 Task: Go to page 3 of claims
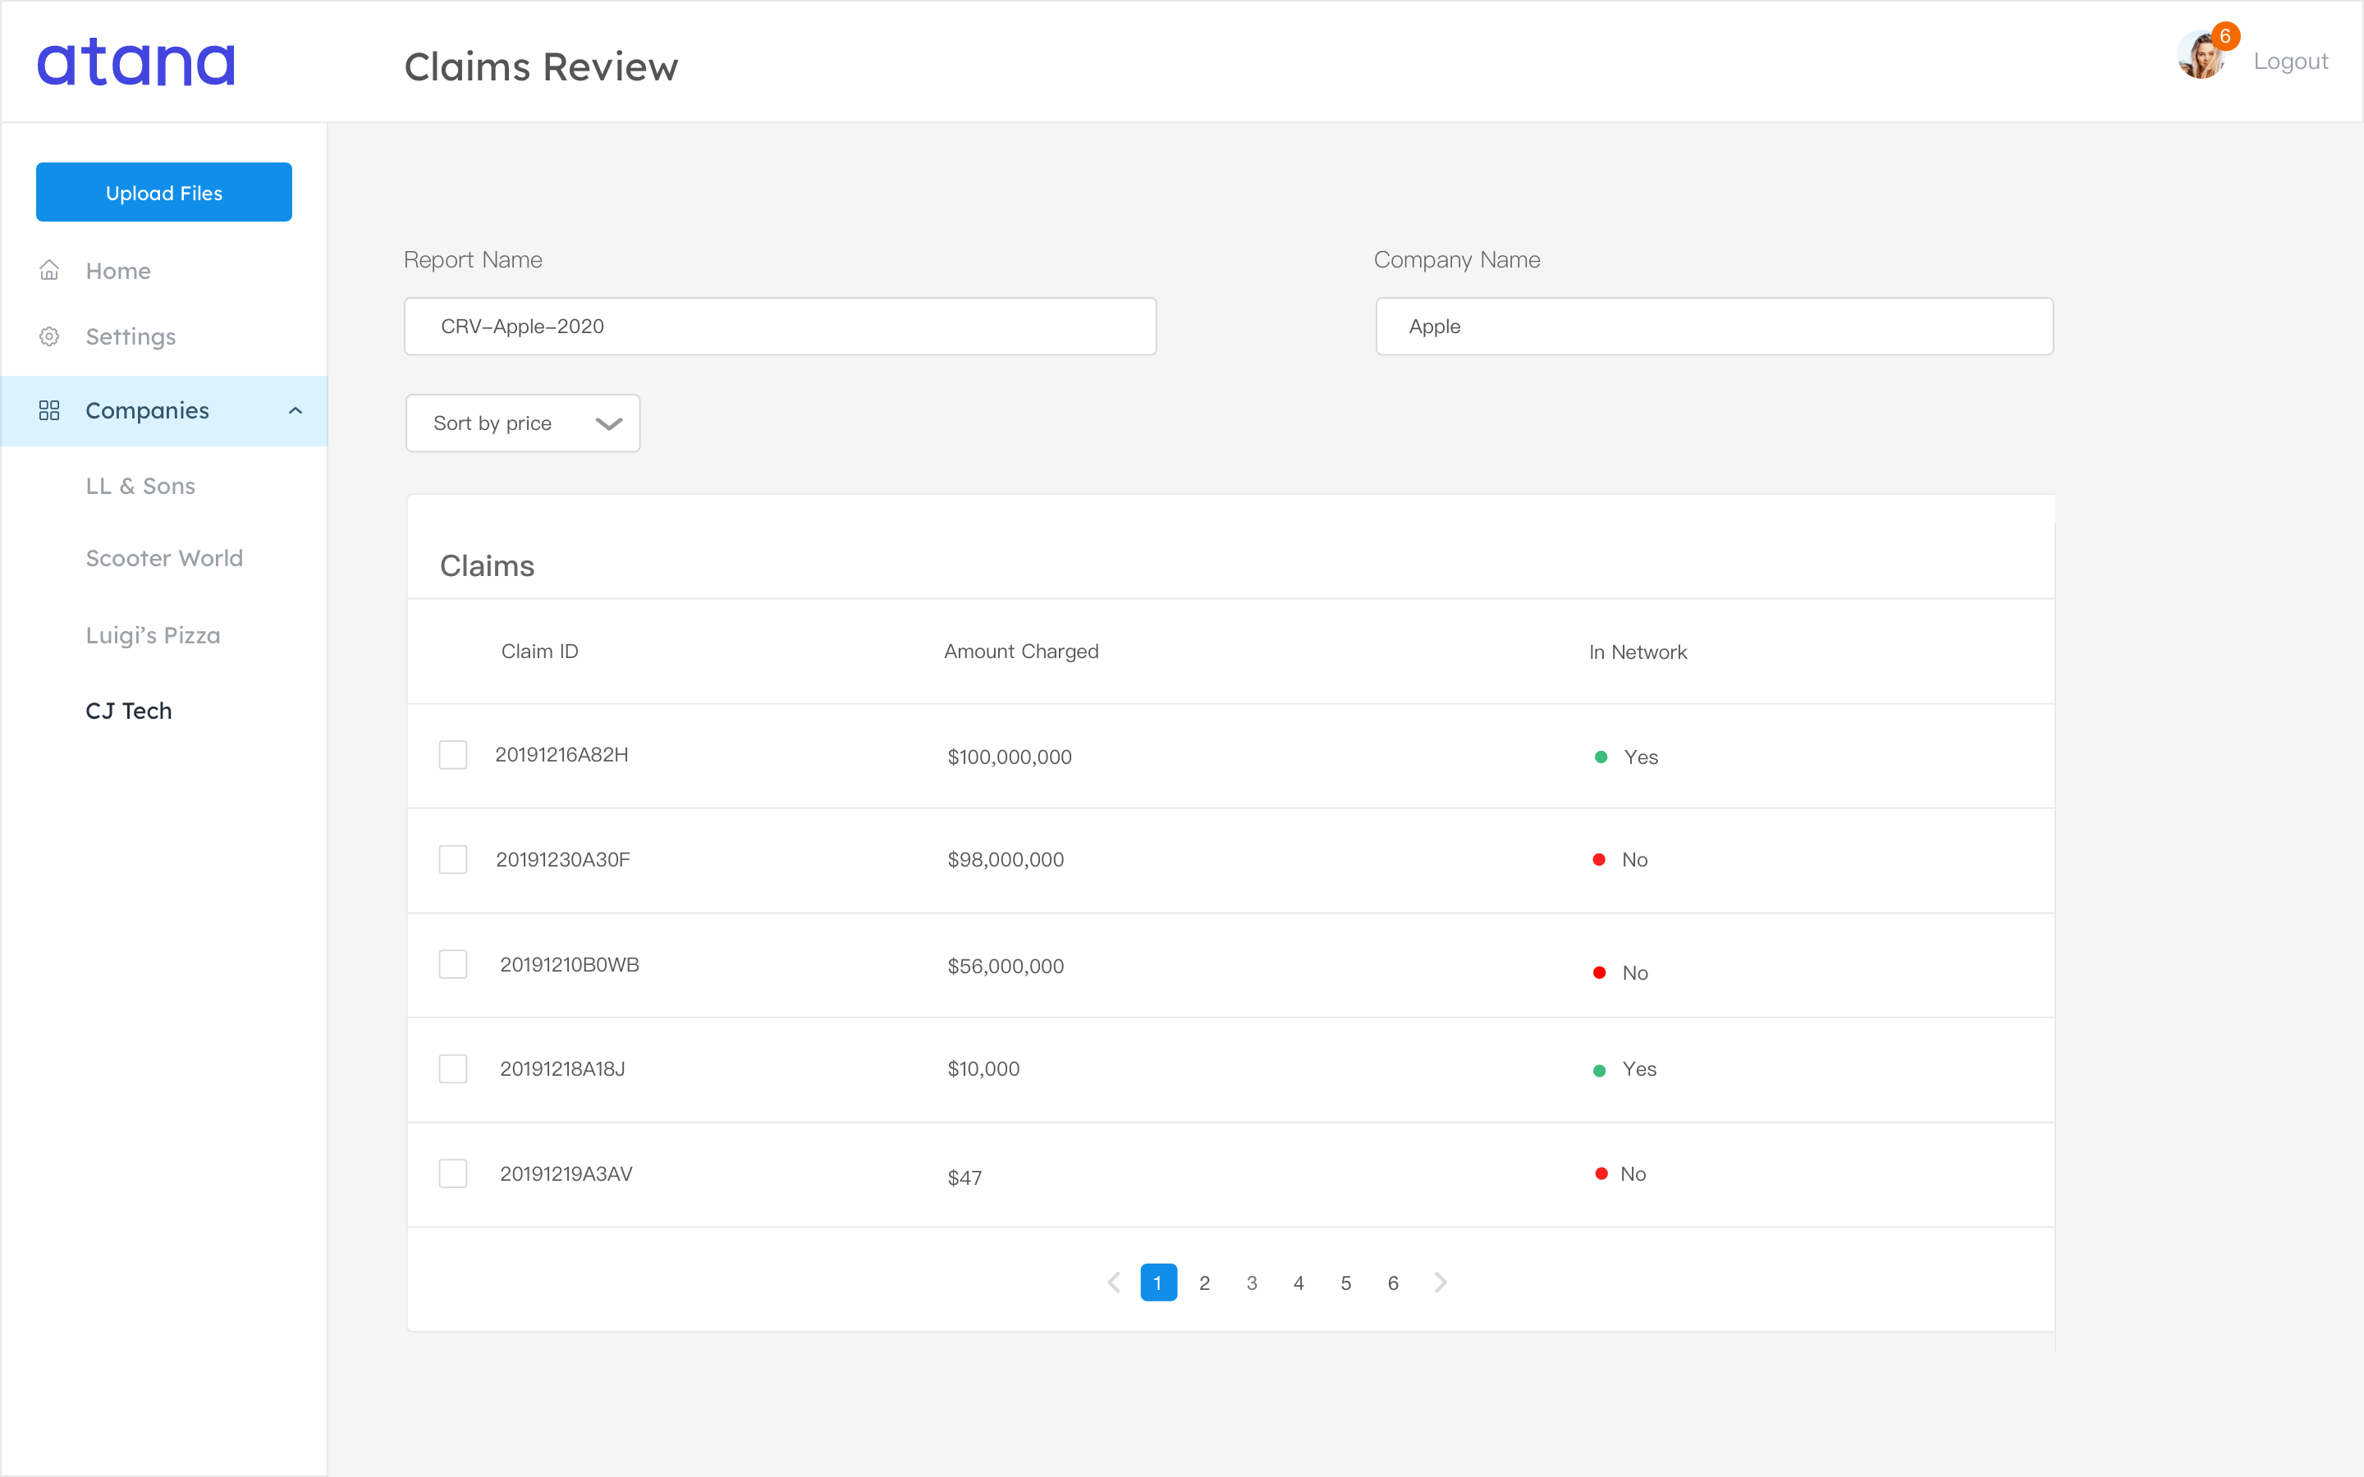1251,1283
